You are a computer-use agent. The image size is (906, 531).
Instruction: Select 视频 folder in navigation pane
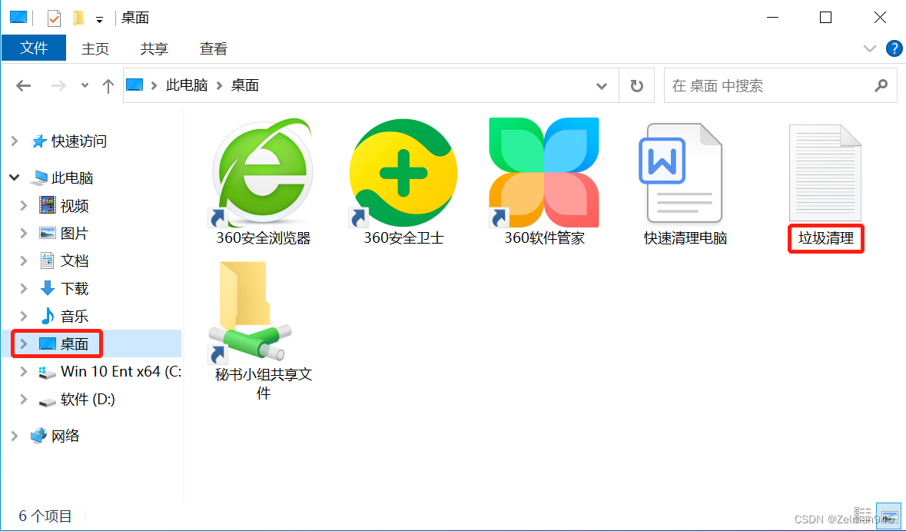64,206
